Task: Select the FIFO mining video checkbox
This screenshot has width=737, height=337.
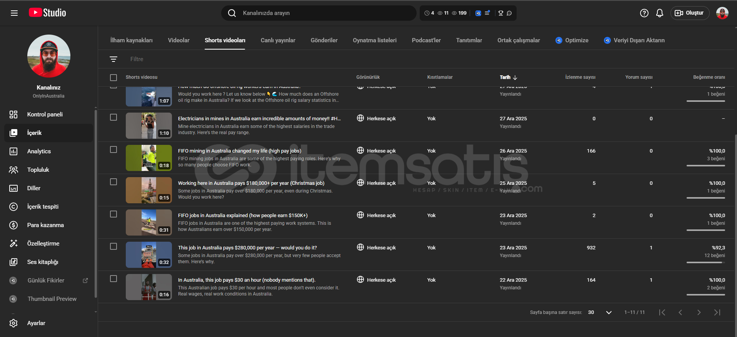Action: click(113, 149)
